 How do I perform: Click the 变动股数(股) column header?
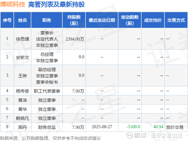point(130,20)
